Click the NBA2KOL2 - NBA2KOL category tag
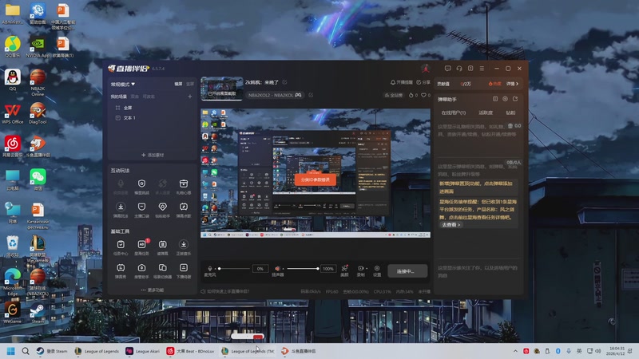The image size is (639, 359). (x=275, y=95)
